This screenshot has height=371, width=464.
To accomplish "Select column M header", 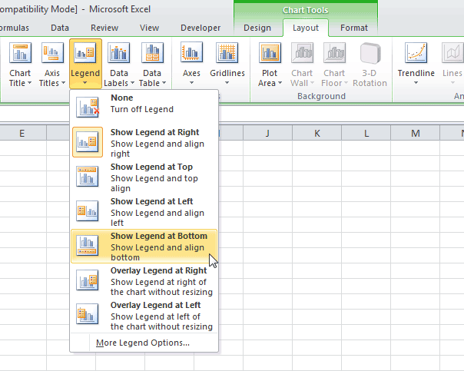I will (415, 134).
